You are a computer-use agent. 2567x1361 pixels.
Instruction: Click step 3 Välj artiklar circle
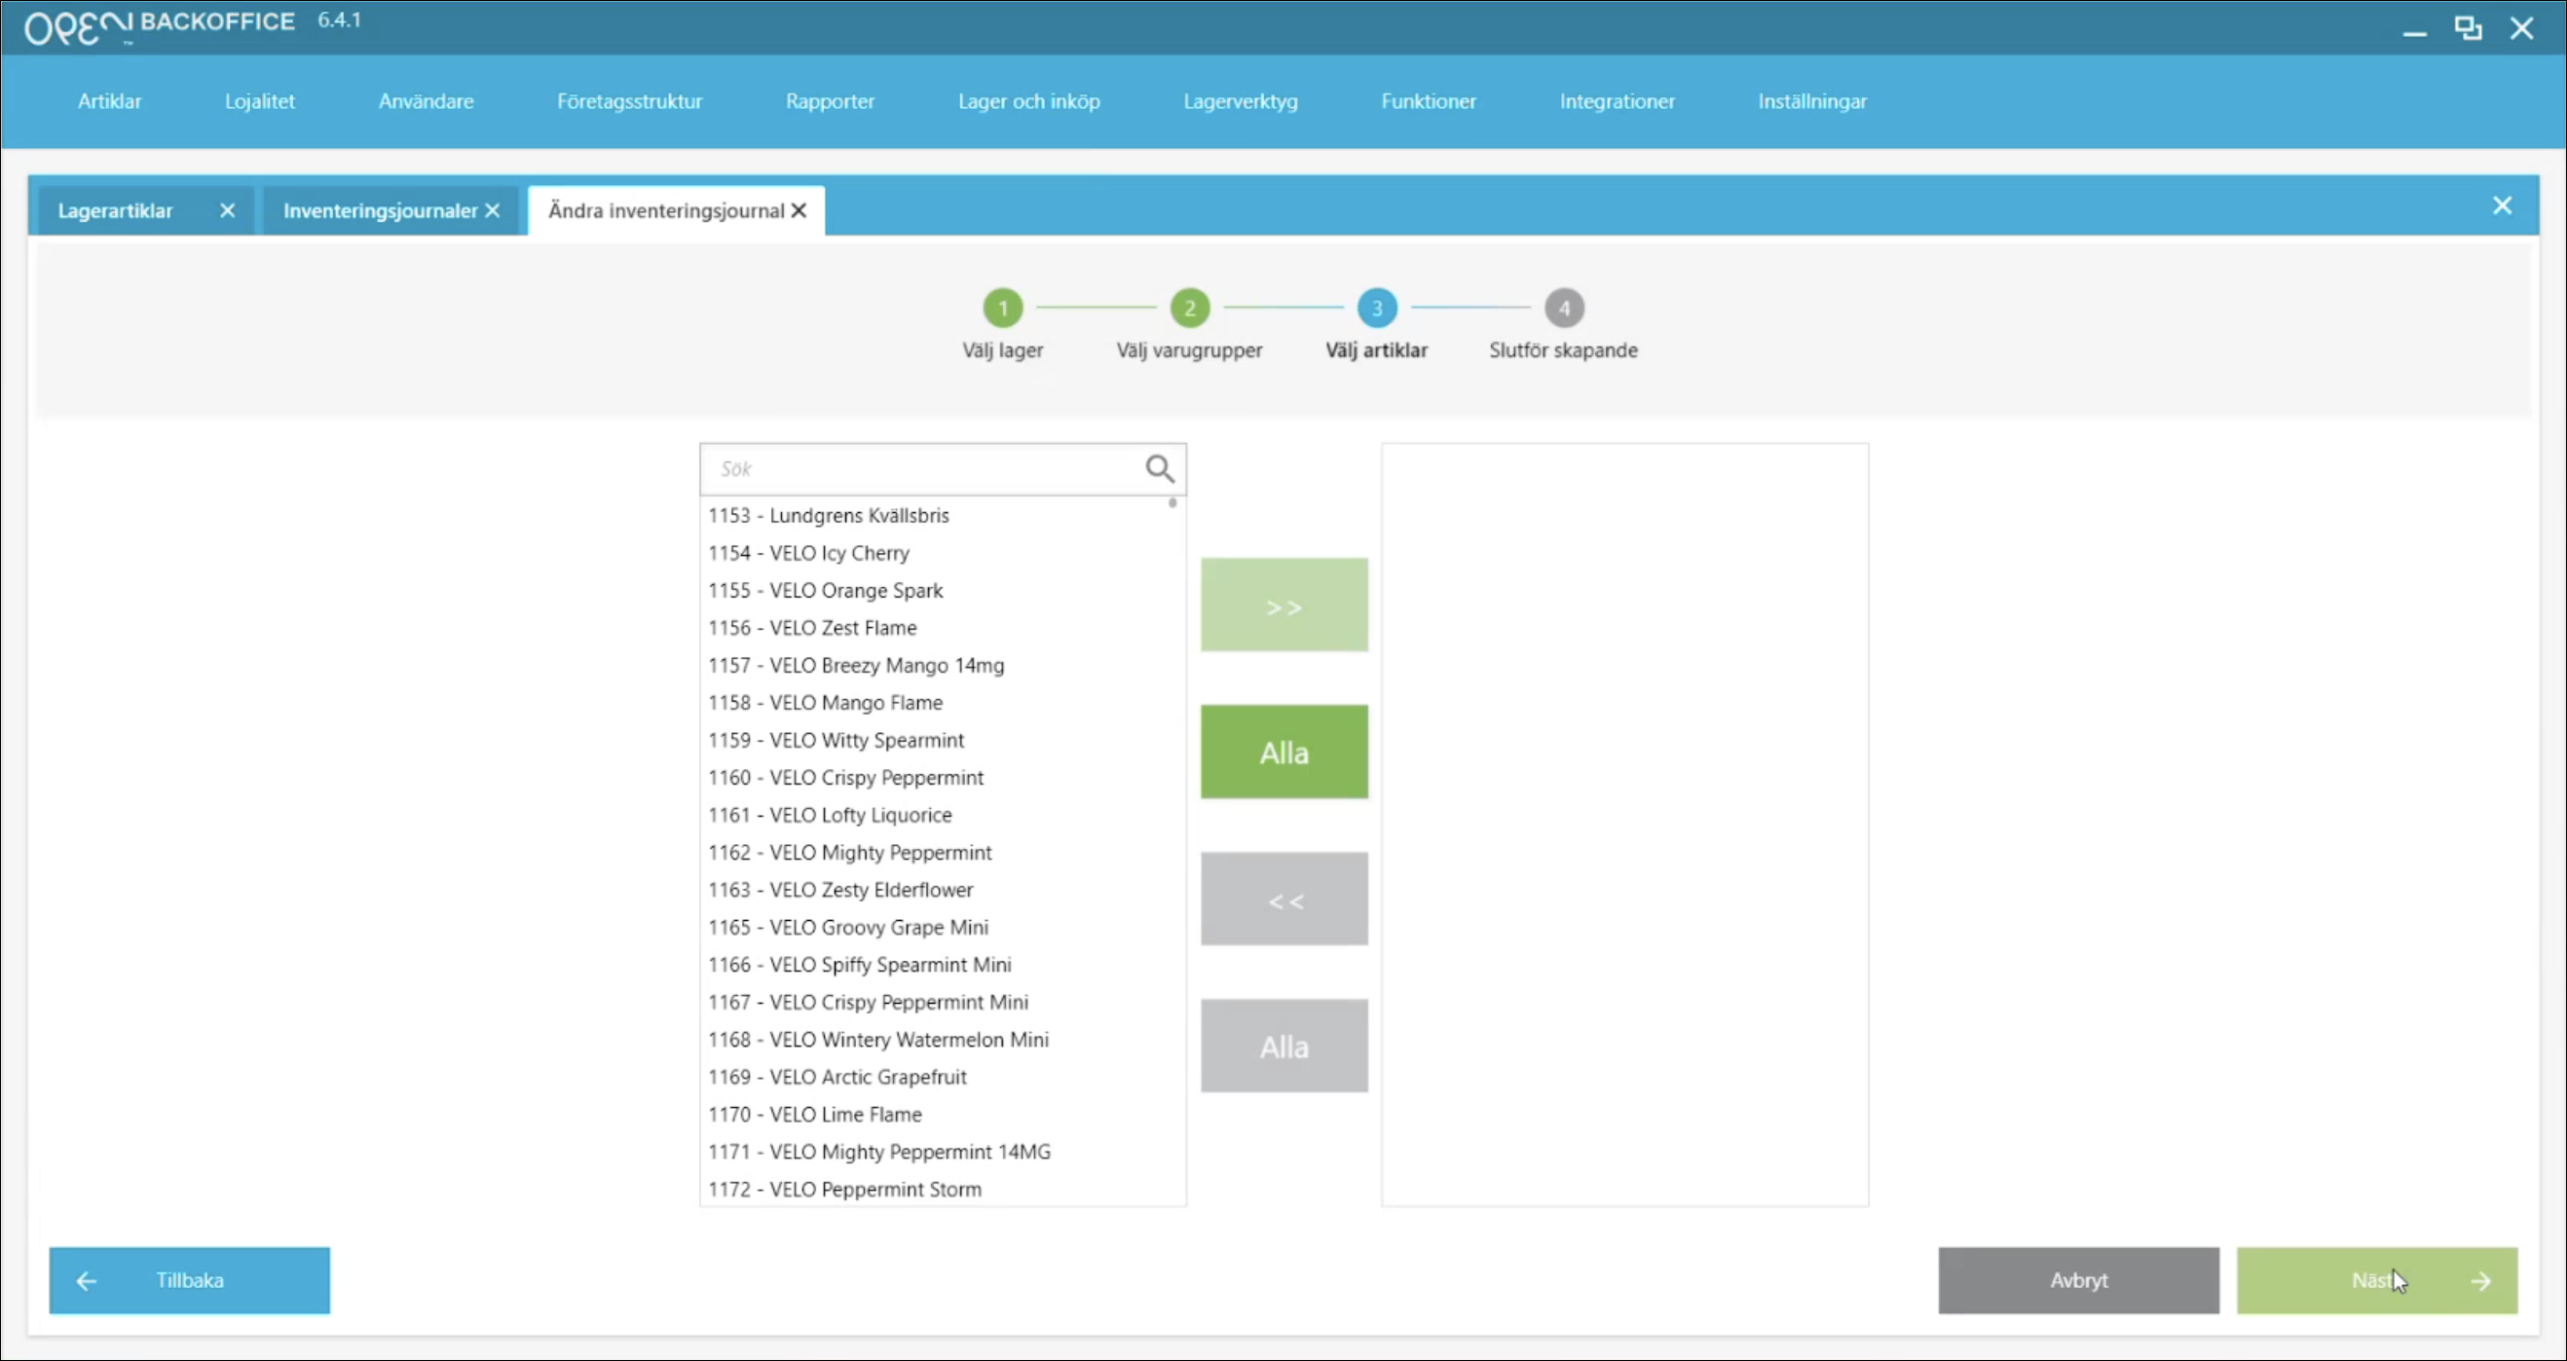[1376, 308]
